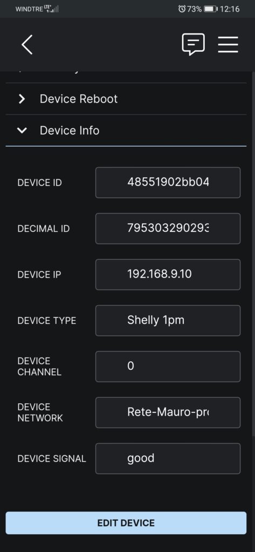Select the Device IP field 192.168.9.10

click(168, 274)
